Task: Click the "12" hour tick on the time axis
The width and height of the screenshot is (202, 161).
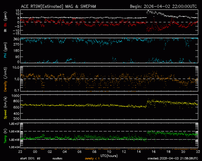Action: point(124,152)
